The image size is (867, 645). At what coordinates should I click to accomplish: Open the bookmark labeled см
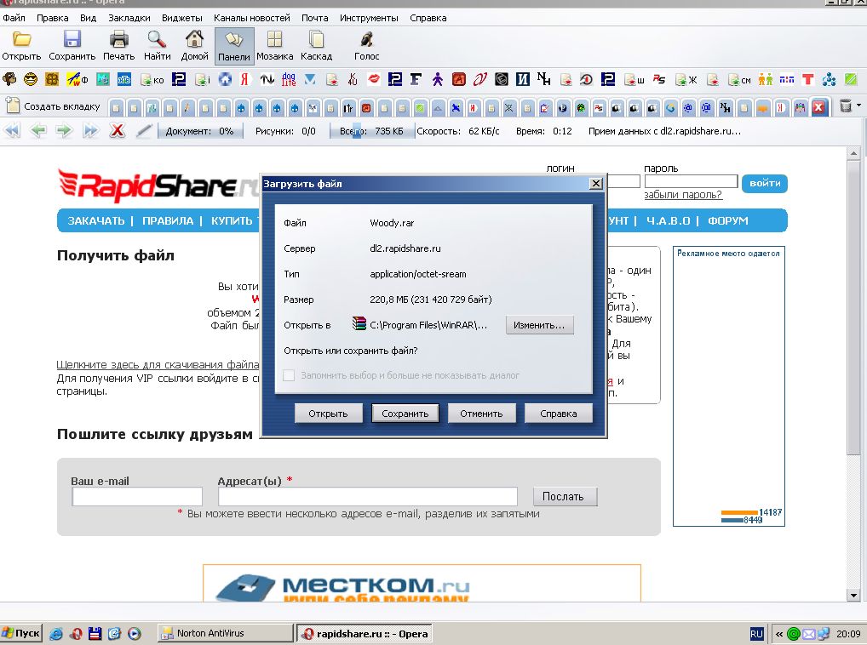pyautogui.click(x=739, y=80)
